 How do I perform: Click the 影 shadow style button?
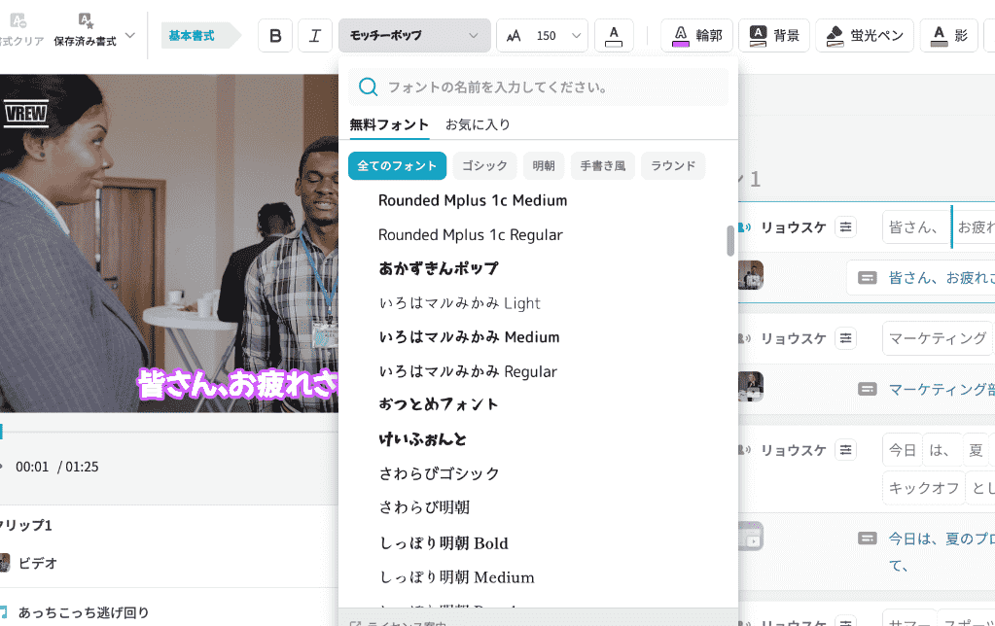pyautogui.click(x=948, y=36)
